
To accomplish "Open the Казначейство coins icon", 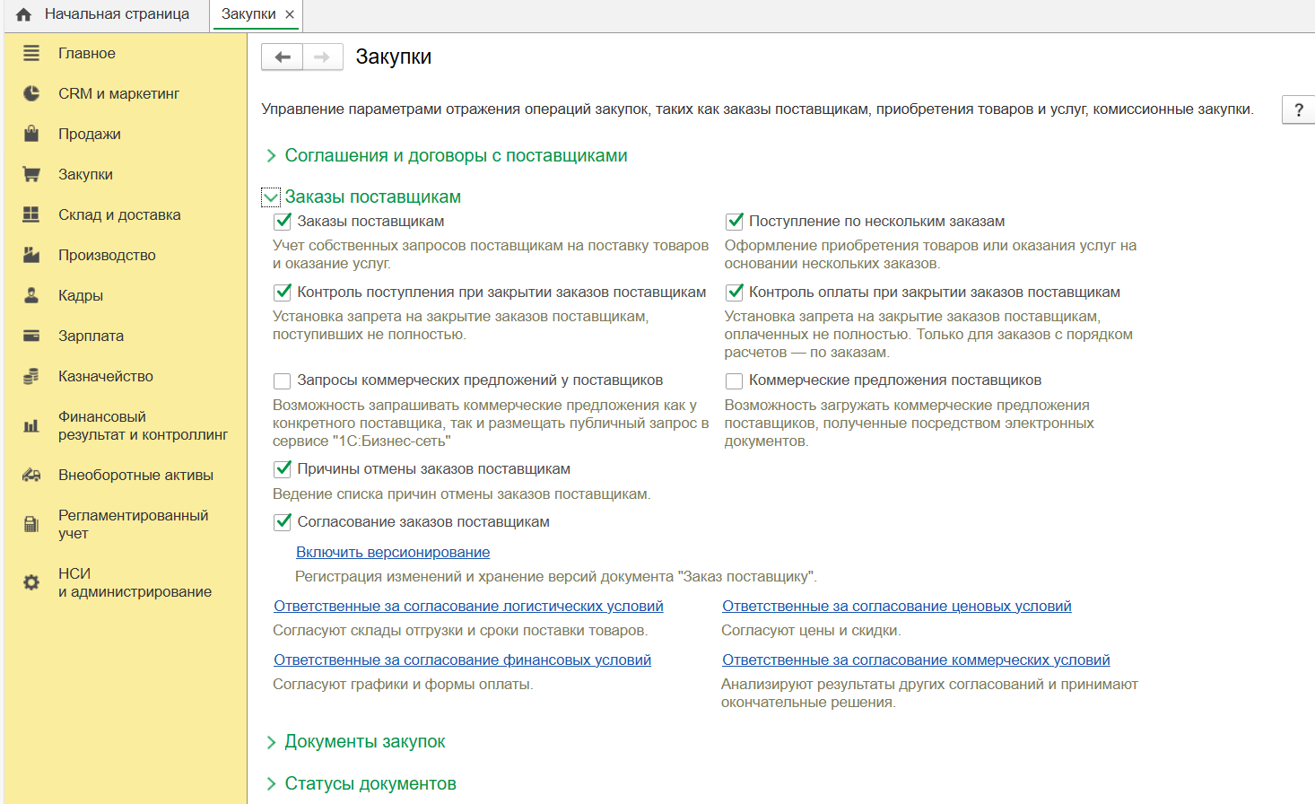I will pos(31,376).
